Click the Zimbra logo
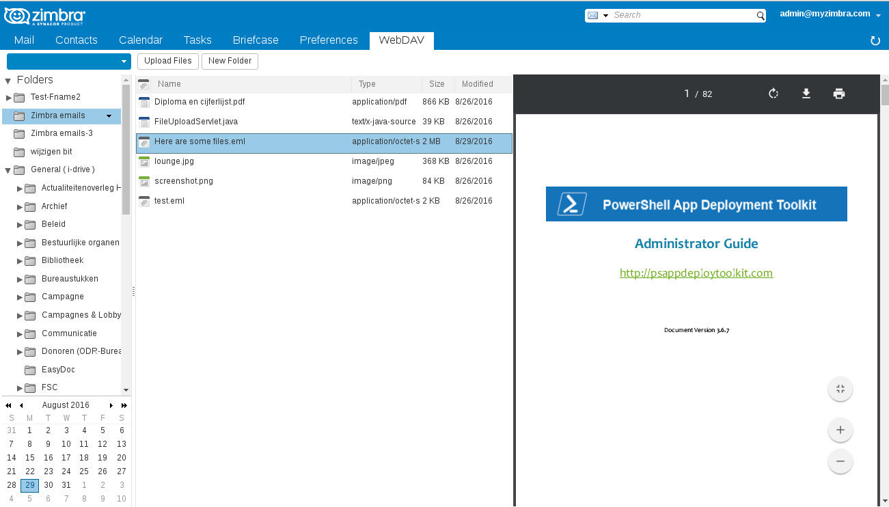The width and height of the screenshot is (889, 507). point(45,16)
